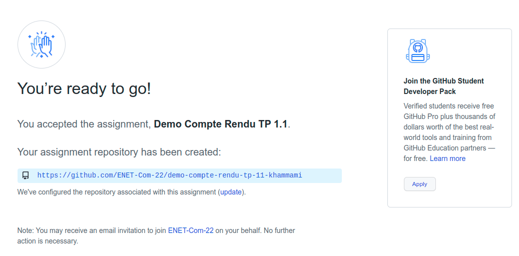Click the 'You're ready to go!' heading

(84, 89)
